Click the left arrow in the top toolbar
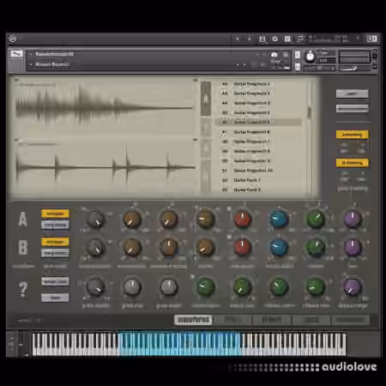The width and height of the screenshot is (386, 386). coord(238,39)
